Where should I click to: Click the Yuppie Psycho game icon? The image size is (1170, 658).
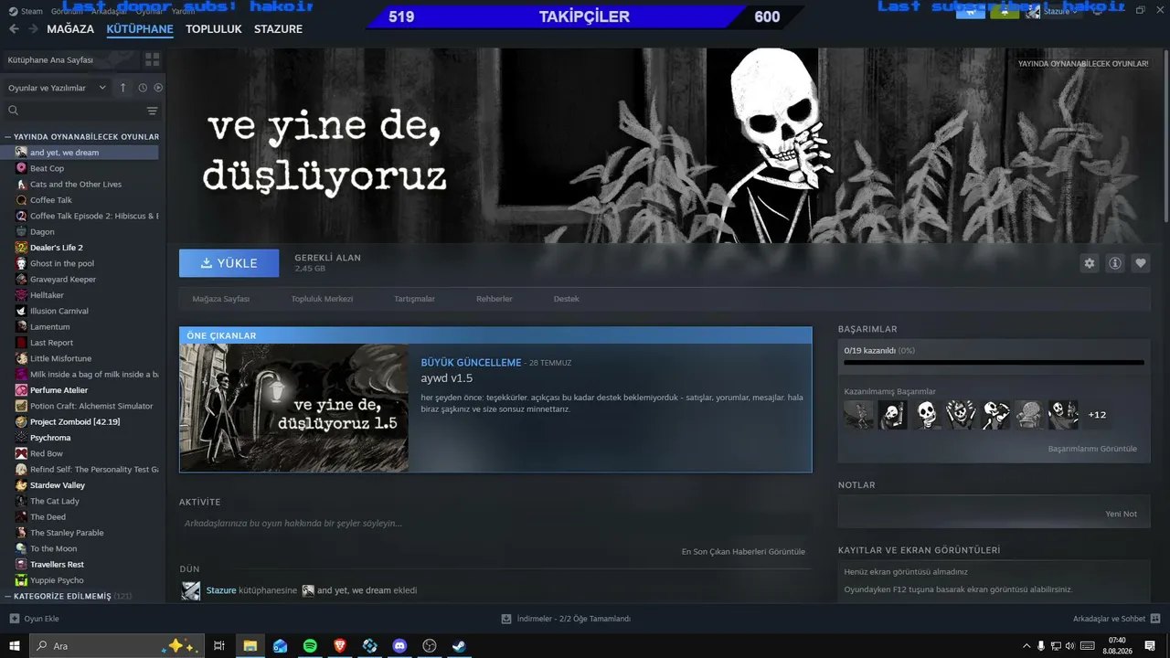21,580
